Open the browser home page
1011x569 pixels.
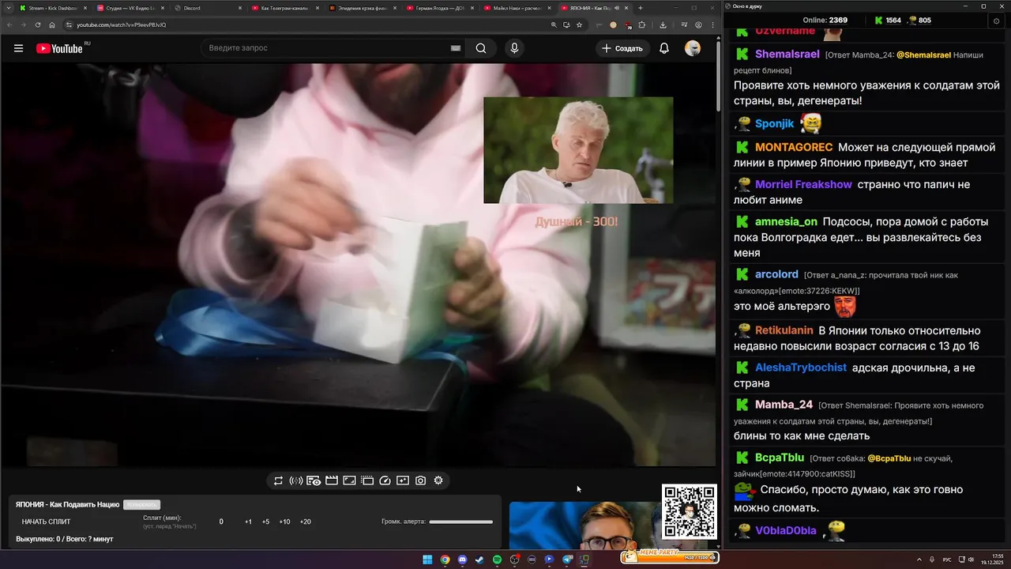click(x=52, y=24)
